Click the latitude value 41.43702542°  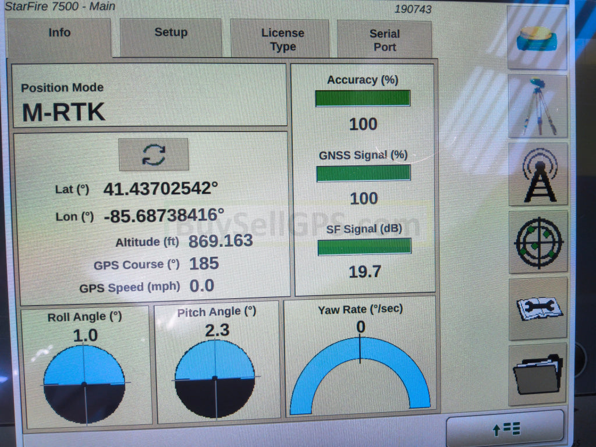pos(161,189)
